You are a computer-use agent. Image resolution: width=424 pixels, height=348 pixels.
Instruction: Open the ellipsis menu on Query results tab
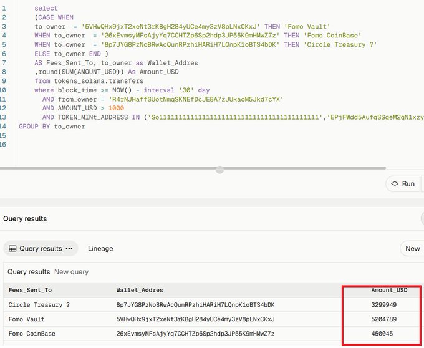pyautogui.click(x=69, y=248)
